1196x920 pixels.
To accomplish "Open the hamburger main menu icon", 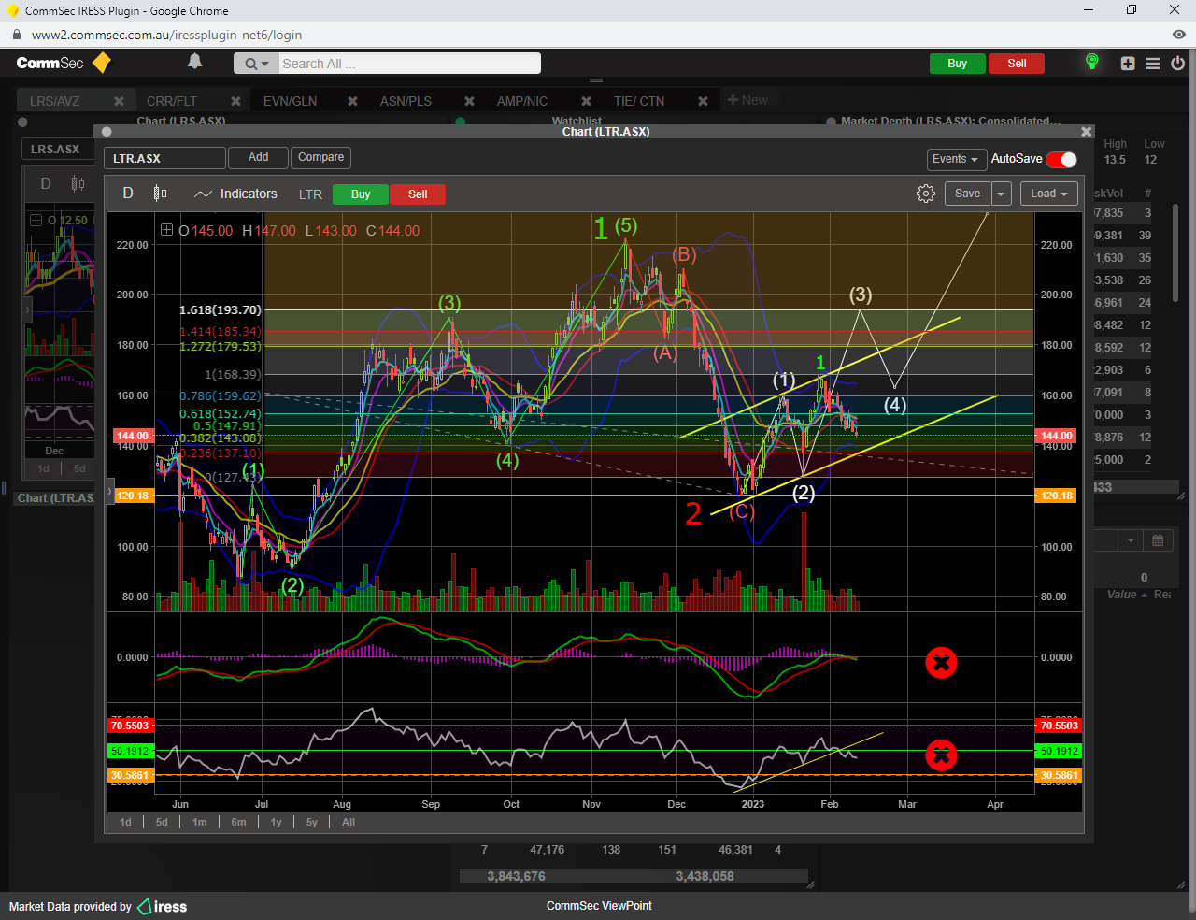I will click(1153, 64).
